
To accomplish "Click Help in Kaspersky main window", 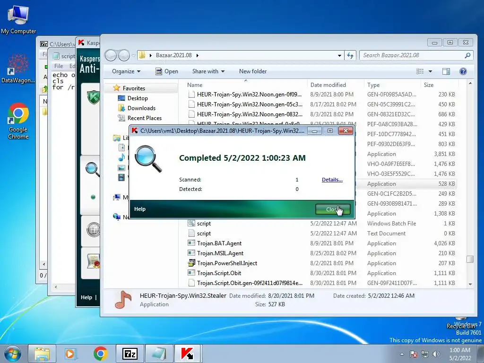I will (x=86, y=297).
